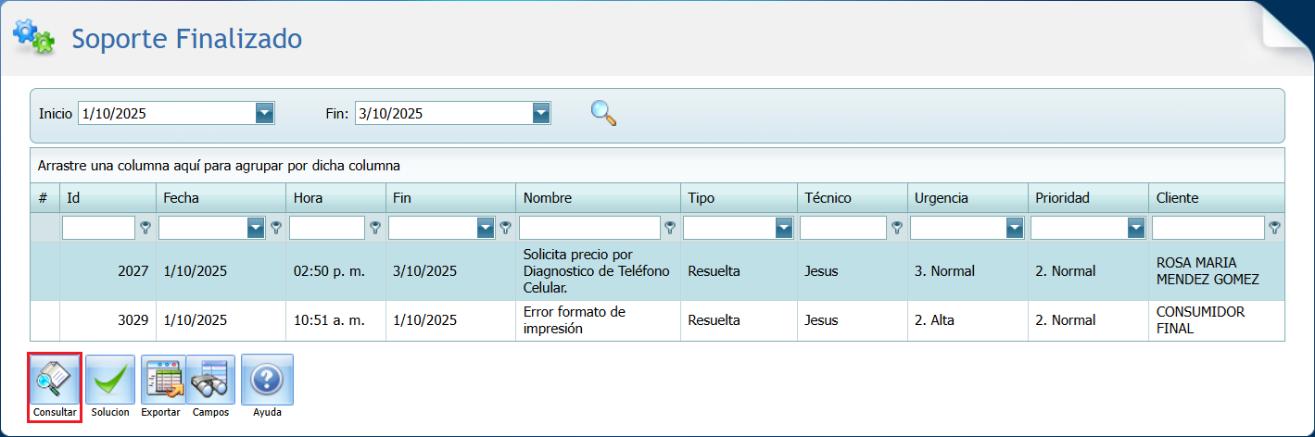Click the Exportar spreadsheet icon
1315x437 pixels.
click(x=162, y=380)
